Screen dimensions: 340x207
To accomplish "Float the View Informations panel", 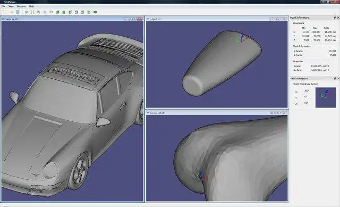I will tap(335, 78).
